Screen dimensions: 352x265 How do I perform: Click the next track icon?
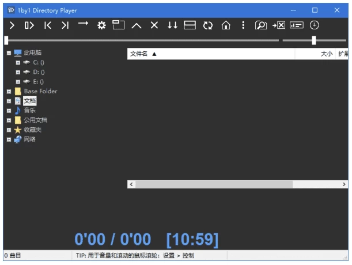pyautogui.click(x=65, y=25)
